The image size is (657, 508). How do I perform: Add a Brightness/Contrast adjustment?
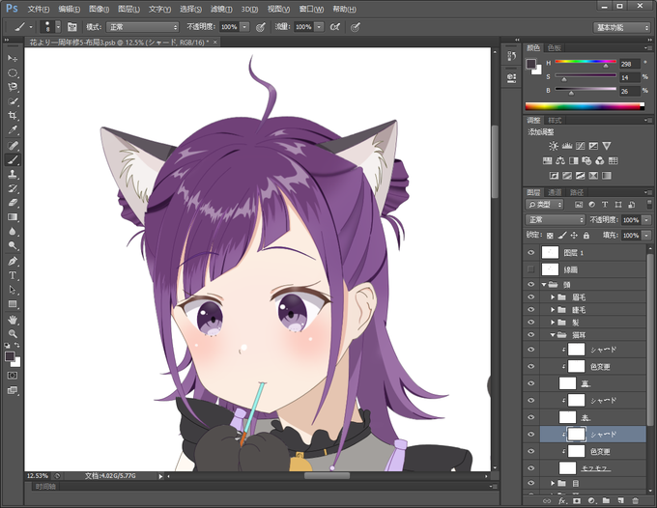click(x=554, y=146)
